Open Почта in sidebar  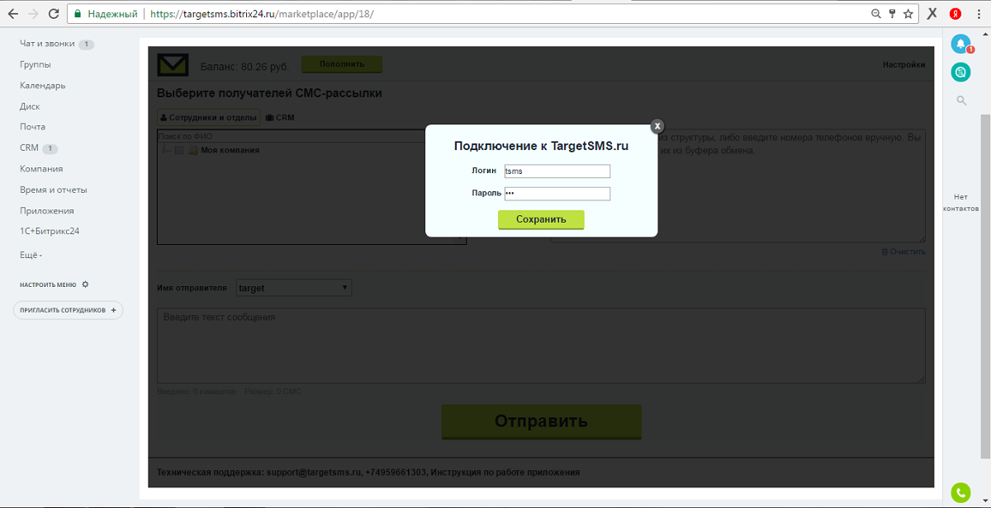click(x=33, y=127)
